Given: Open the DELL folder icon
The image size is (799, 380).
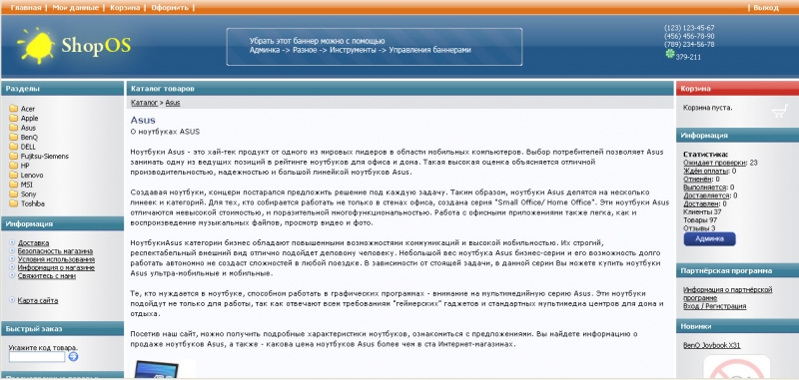Looking at the screenshot, I should [x=13, y=147].
